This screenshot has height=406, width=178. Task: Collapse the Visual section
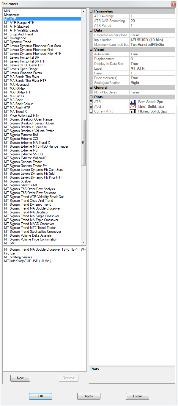click(x=91, y=49)
